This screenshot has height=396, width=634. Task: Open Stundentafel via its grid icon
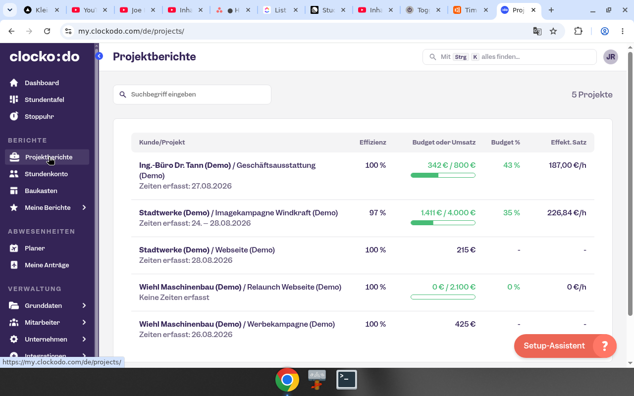14,99
